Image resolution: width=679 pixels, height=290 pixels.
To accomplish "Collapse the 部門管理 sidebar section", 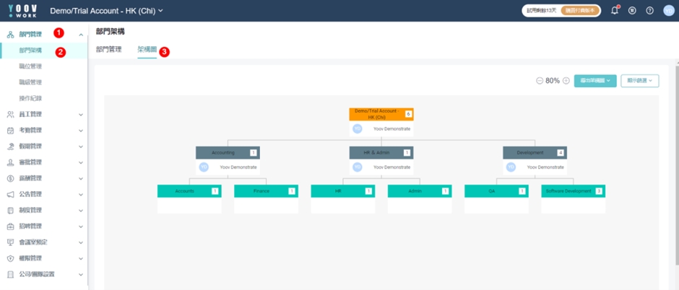I will click(x=81, y=35).
